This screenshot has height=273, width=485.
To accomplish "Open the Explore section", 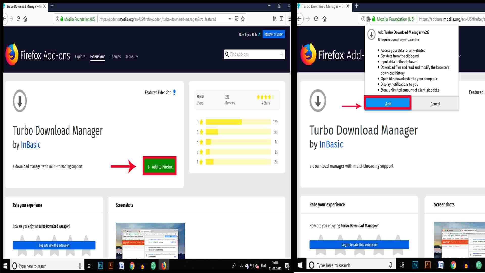I will pos(80,57).
